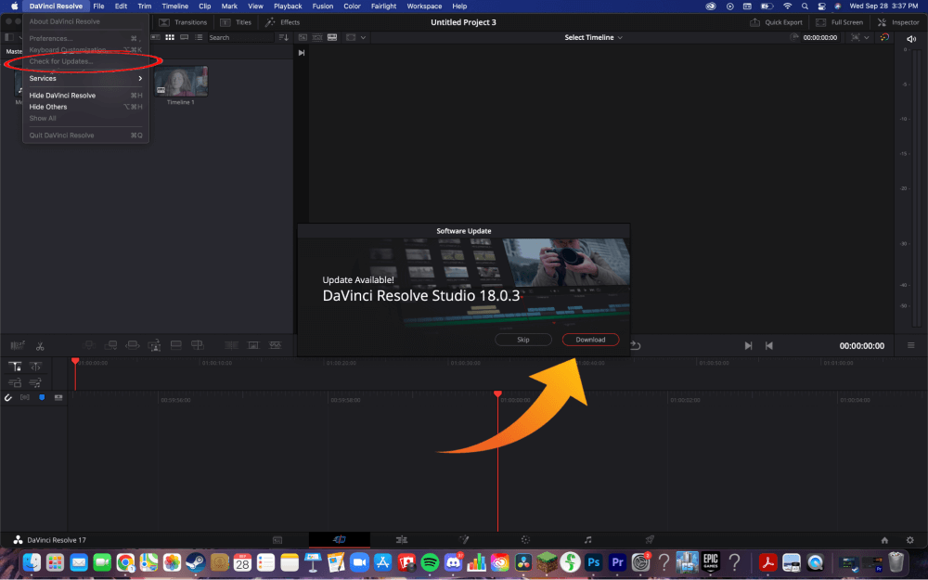Screen dimensions: 928x580
Task: Choose Quit DaVinci Resolve
Action: pyautogui.click(x=85, y=135)
